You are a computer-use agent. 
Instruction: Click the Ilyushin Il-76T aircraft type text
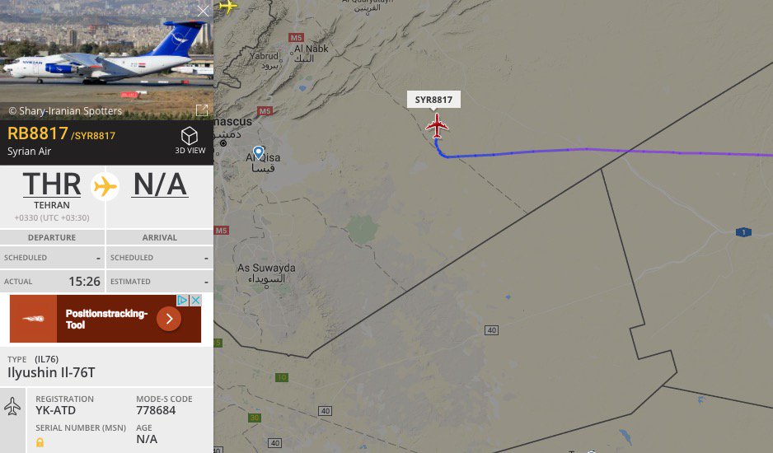point(51,372)
